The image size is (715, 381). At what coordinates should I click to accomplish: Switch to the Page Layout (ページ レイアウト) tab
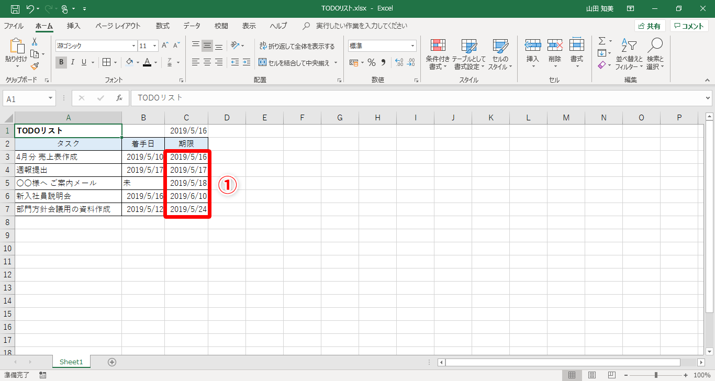click(x=118, y=26)
